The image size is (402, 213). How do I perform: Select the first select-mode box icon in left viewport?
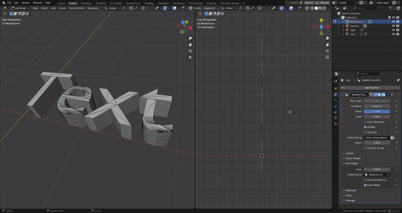(x=11, y=14)
